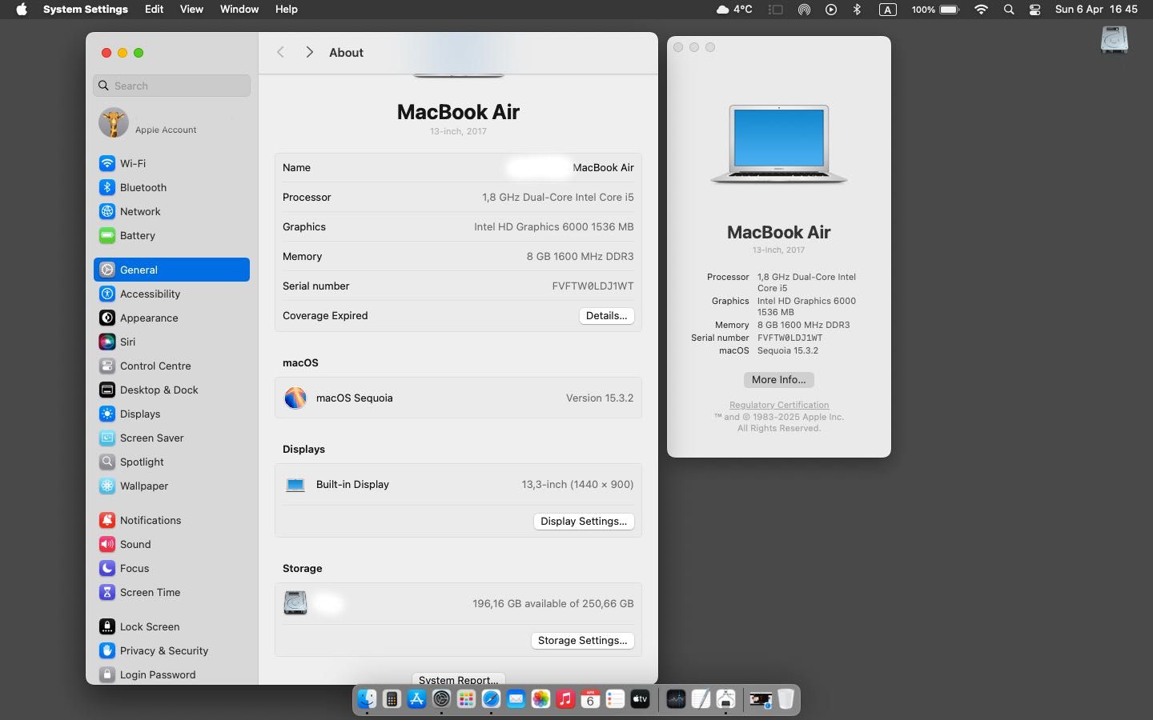
Task: Select General in the sidebar
Action: pyautogui.click(x=171, y=270)
